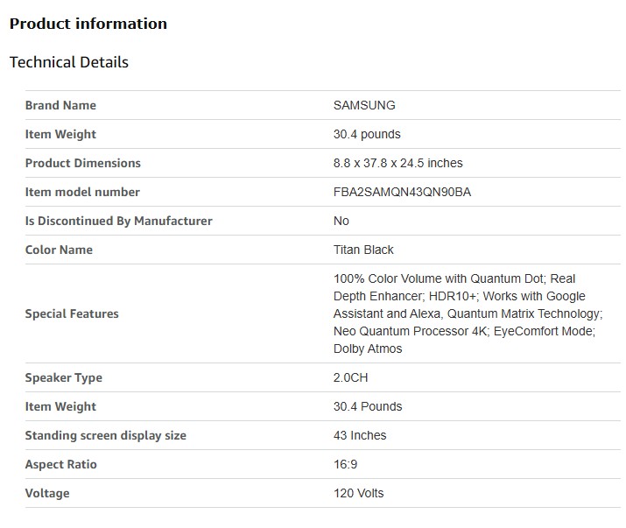The width and height of the screenshot is (626, 528).
Task: Select the 120 Volts value
Action: tap(358, 493)
